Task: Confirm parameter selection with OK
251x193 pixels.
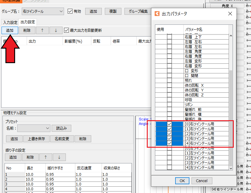Action: tap(182, 181)
